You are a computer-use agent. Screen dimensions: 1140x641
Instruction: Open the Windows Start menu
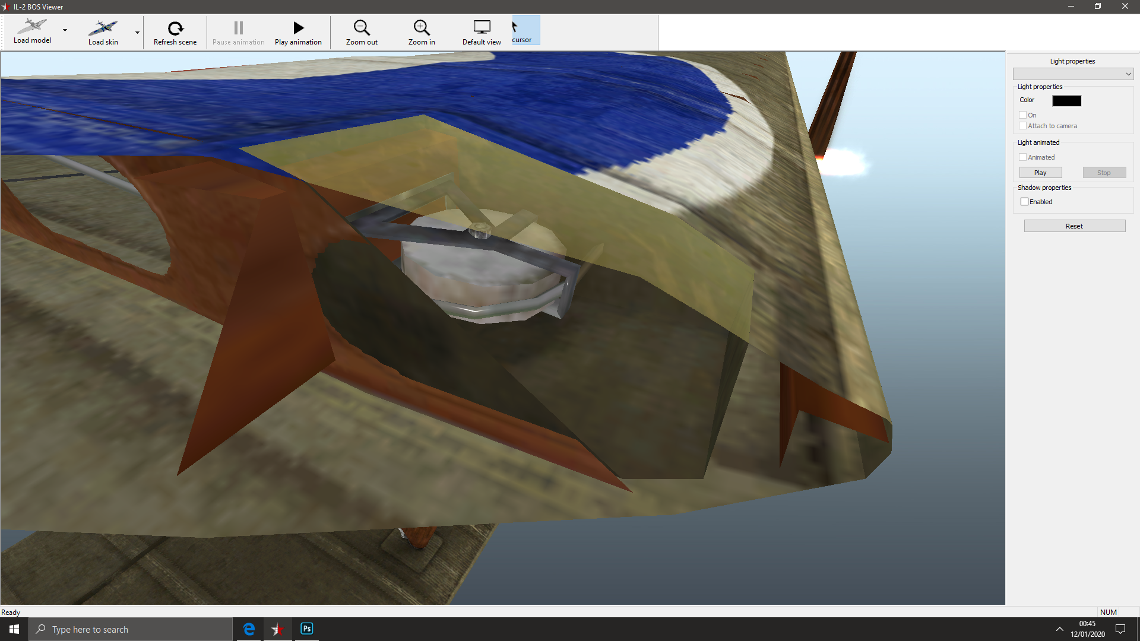coord(14,629)
